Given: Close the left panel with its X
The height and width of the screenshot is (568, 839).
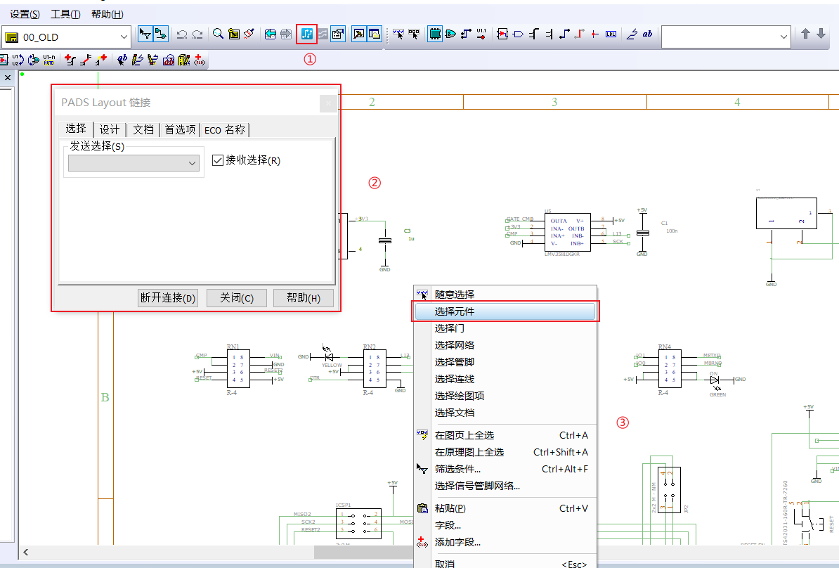Looking at the screenshot, I should click(x=8, y=77).
